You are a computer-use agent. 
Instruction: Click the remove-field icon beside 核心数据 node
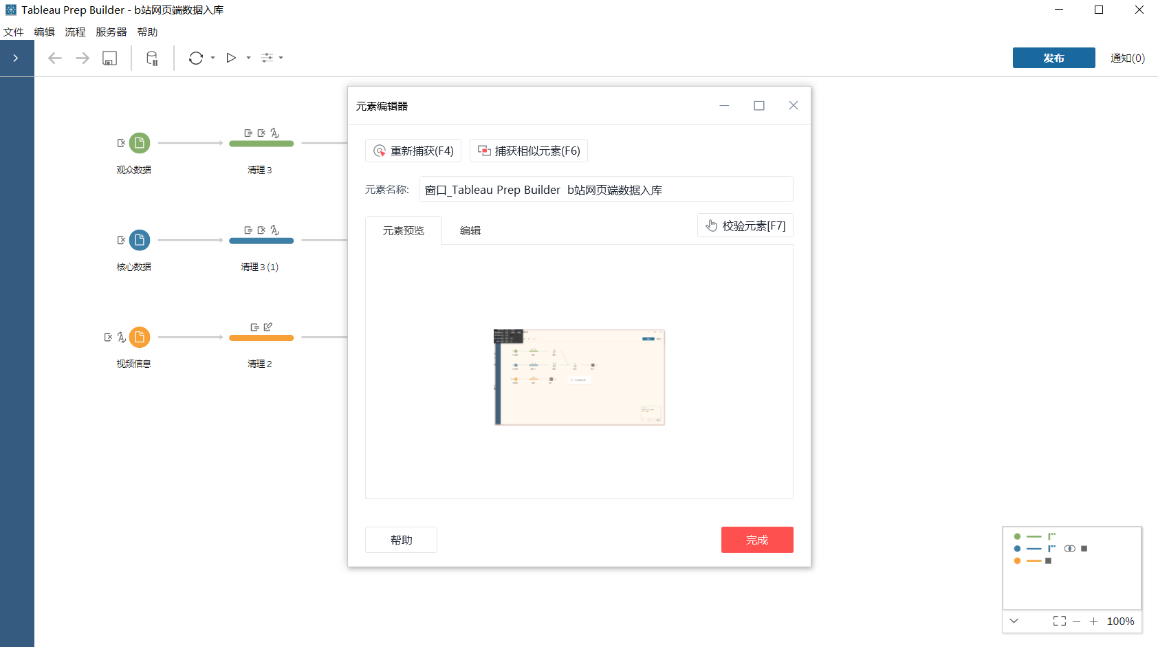[x=121, y=240]
